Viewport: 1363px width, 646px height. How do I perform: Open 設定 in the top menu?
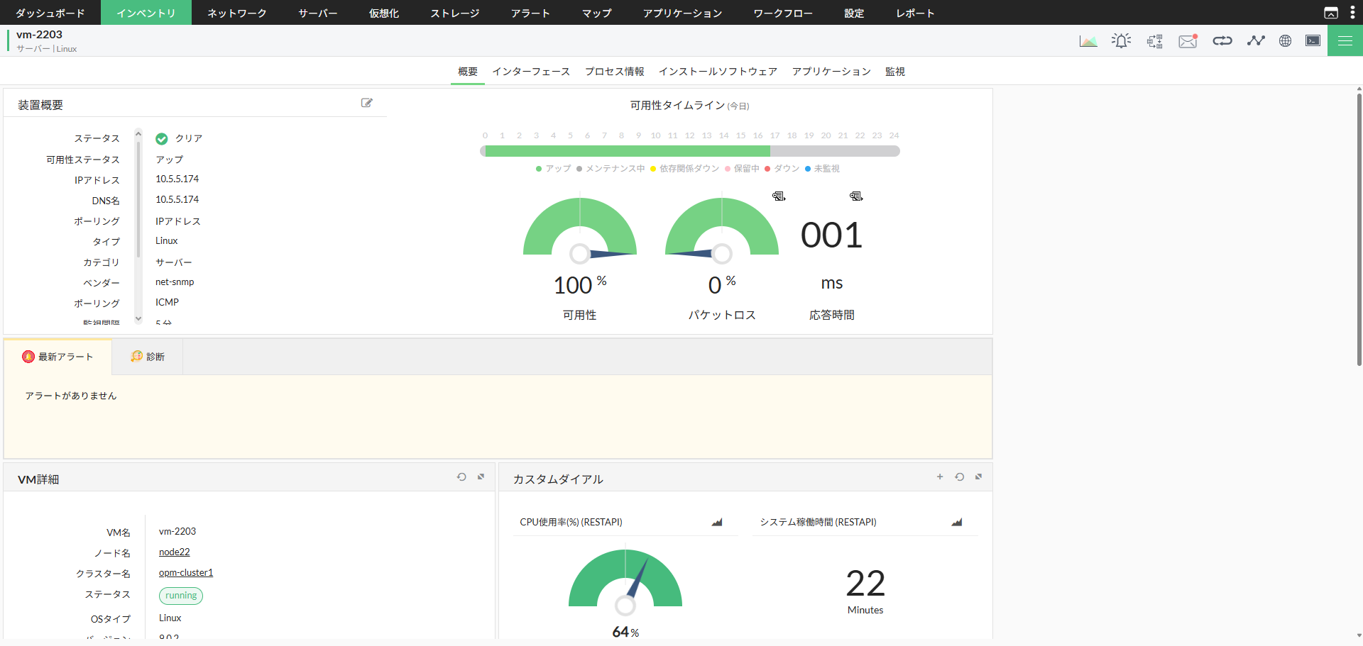(855, 13)
